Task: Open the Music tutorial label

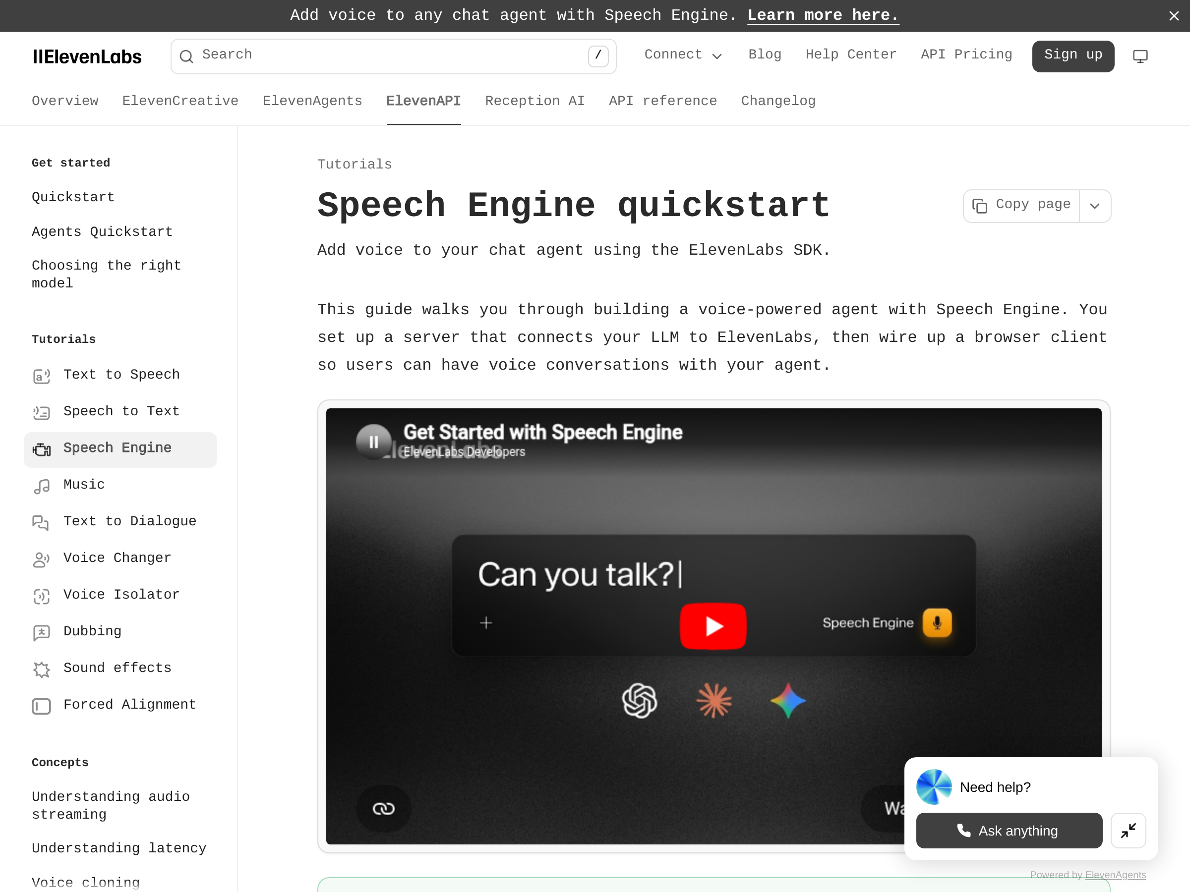Action: click(84, 485)
